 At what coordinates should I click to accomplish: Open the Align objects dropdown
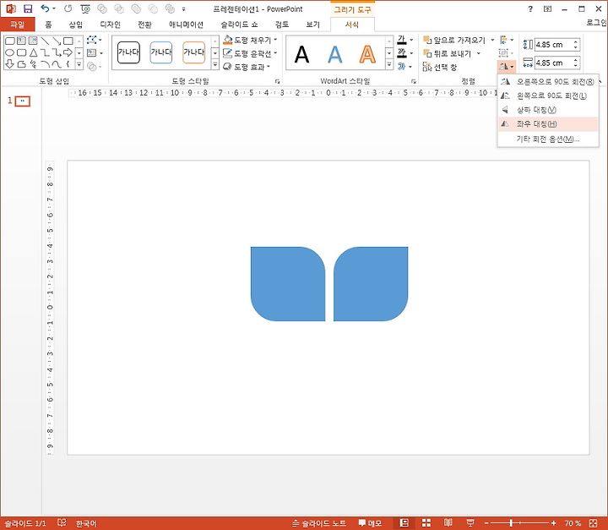tap(507, 40)
